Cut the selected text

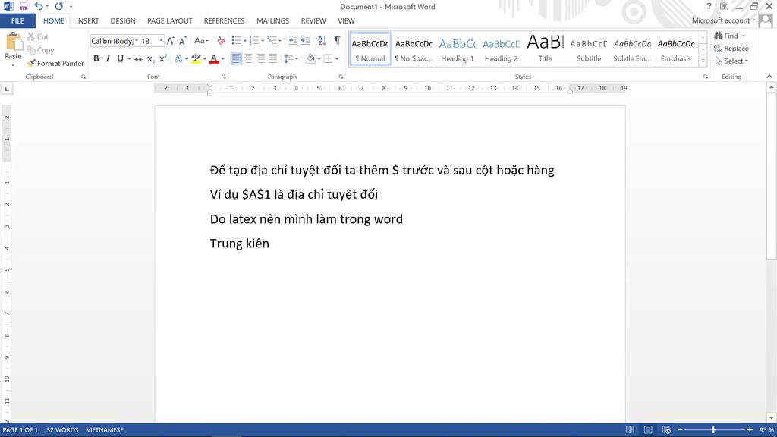[38, 36]
